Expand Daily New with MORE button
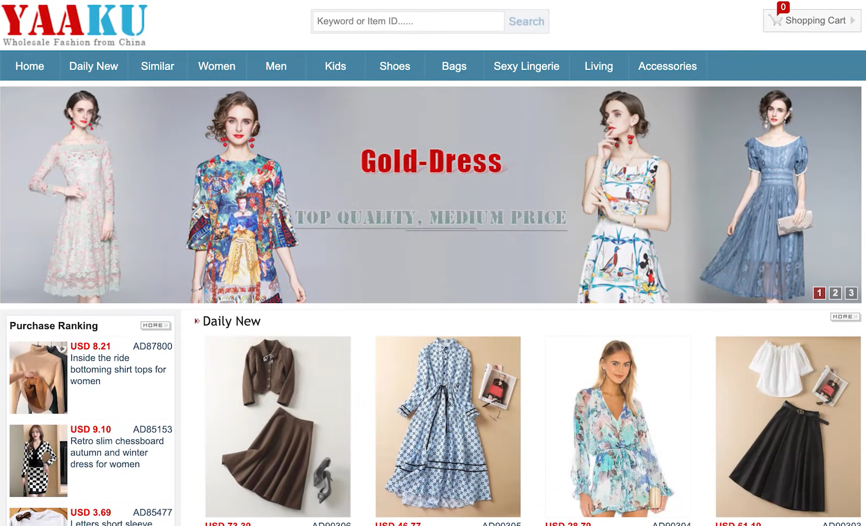This screenshot has width=866, height=526. point(845,316)
